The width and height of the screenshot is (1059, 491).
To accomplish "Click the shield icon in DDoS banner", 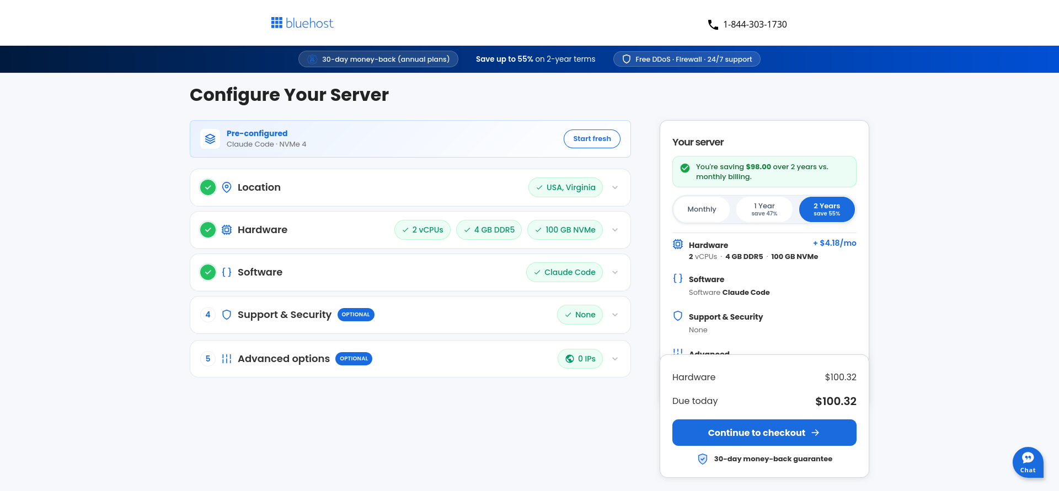I will click(627, 59).
